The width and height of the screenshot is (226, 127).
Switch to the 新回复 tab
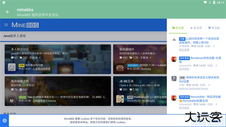tap(214, 28)
